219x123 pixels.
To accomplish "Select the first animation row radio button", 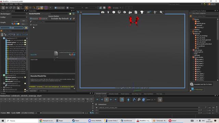I will point(96,108).
